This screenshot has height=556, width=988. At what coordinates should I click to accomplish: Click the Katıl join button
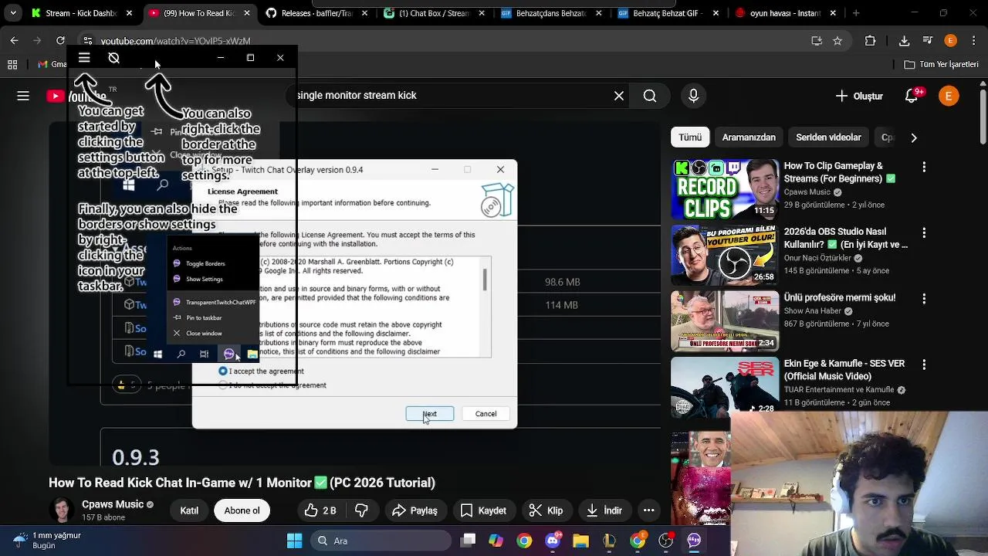(x=189, y=510)
